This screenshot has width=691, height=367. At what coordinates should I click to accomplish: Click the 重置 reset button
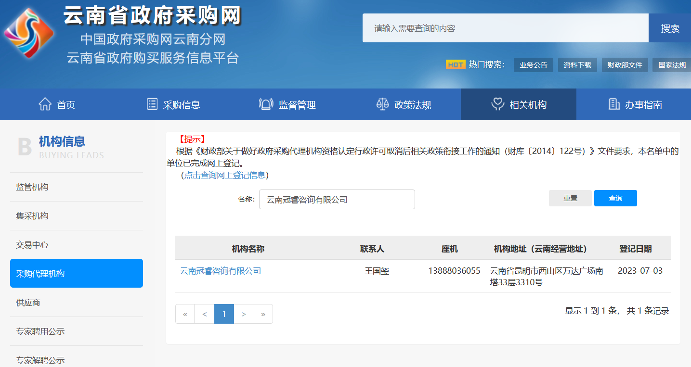[x=570, y=198]
